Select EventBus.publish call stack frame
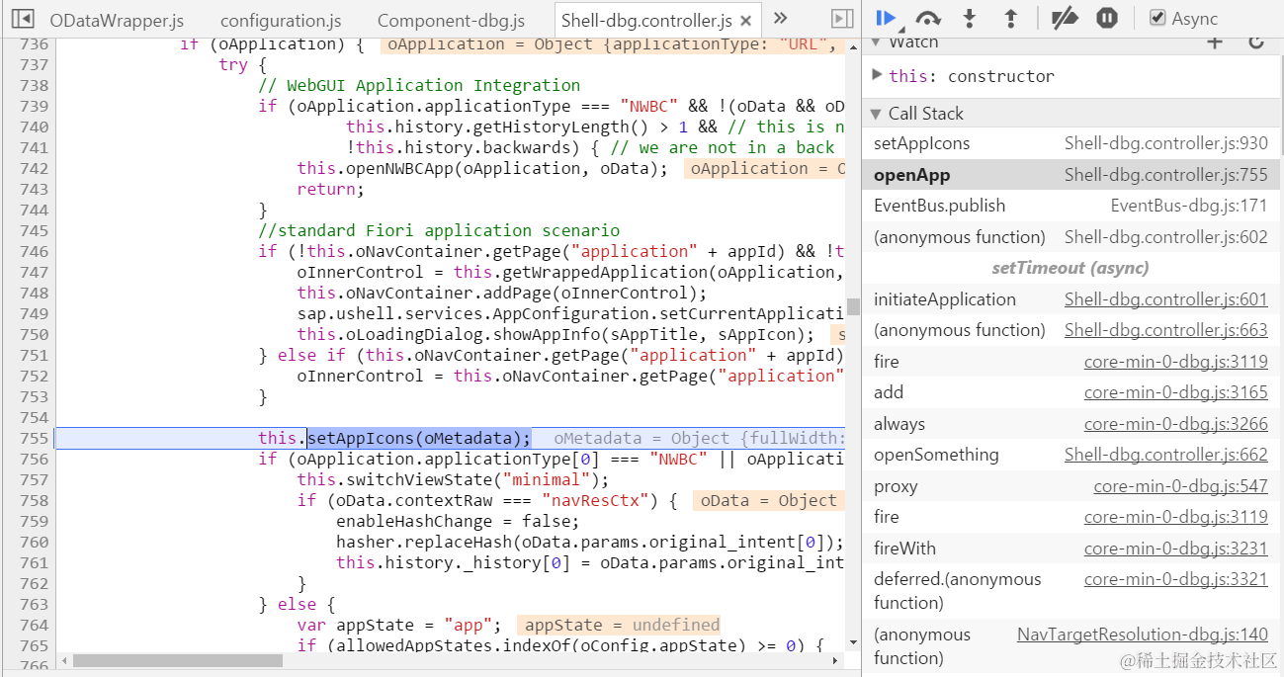1284x677 pixels. point(1070,206)
